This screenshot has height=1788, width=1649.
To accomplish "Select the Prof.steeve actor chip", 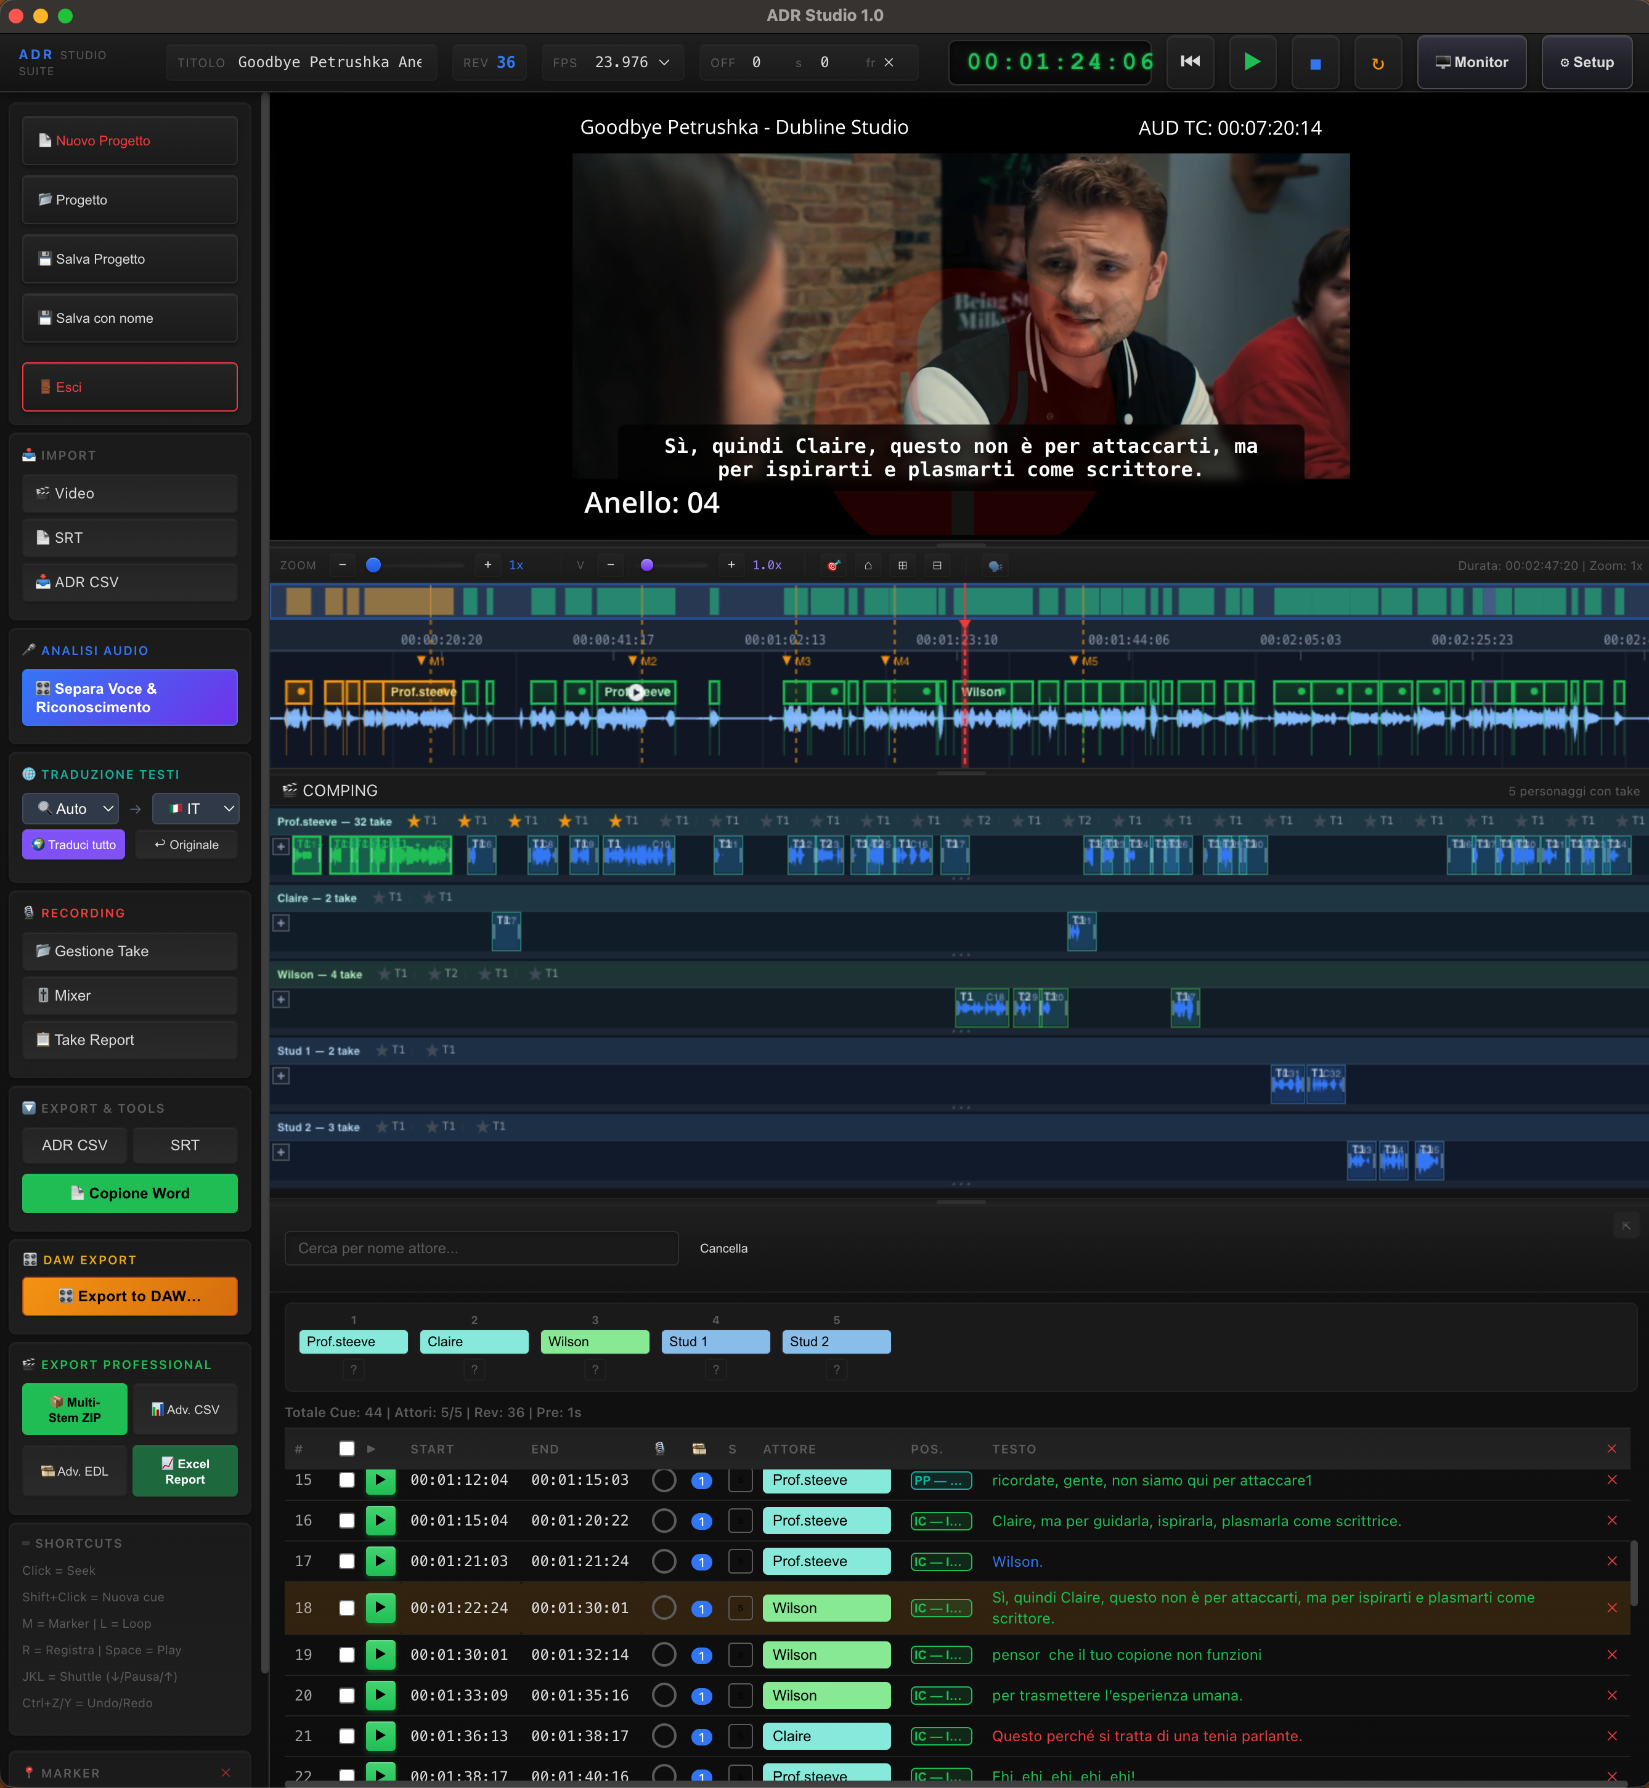I will click(353, 1342).
